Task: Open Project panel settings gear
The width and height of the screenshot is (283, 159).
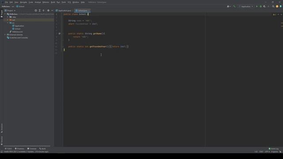Action: [x=48, y=11]
